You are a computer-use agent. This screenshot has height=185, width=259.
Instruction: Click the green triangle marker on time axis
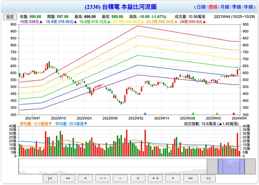pos(193,114)
